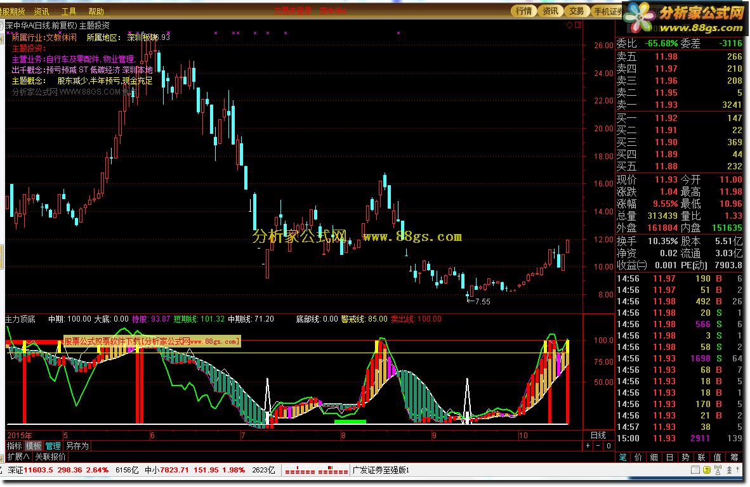Click the red split-window square icon
Viewport: 750px width, 487px height.
coord(578,25)
